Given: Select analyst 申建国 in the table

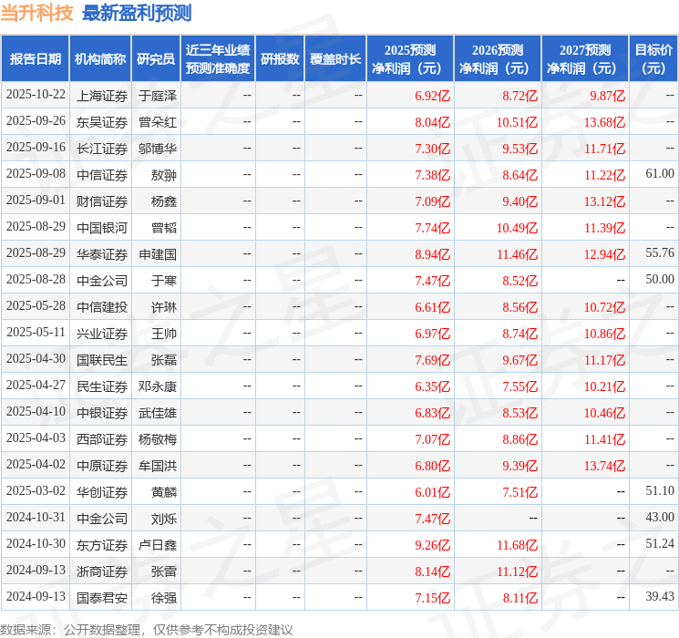Looking at the screenshot, I should [x=157, y=253].
